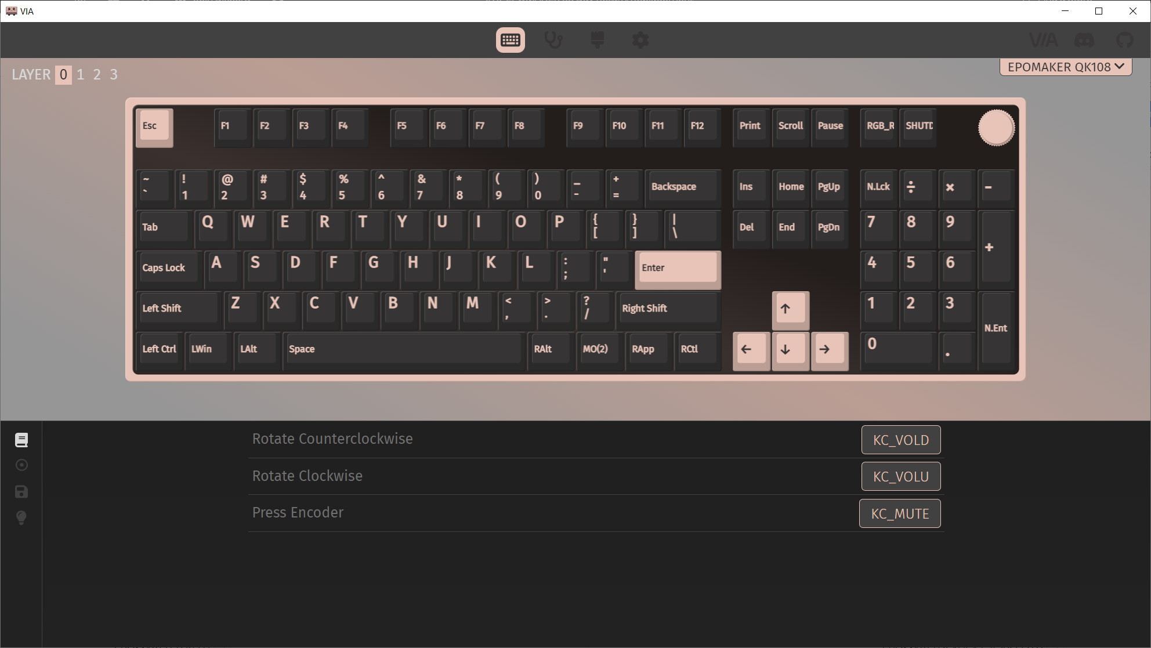Switch to layer 1
Image resolution: width=1151 pixels, height=648 pixels.
81,74
